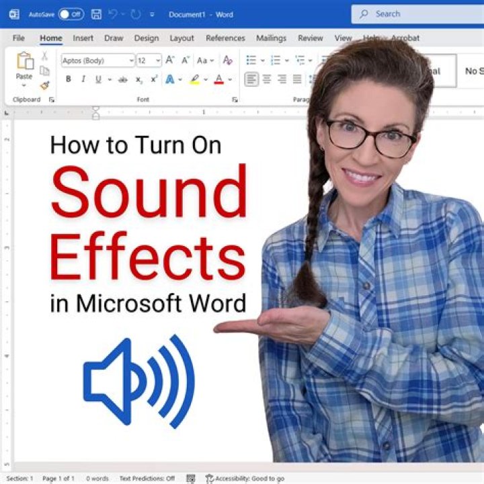This screenshot has width=484, height=484.
Task: Open underline style dropdown arrow
Action: point(110,79)
